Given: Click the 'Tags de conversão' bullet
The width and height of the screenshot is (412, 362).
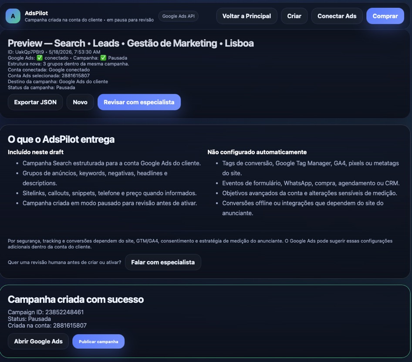Looking at the screenshot, I should 311,168.
